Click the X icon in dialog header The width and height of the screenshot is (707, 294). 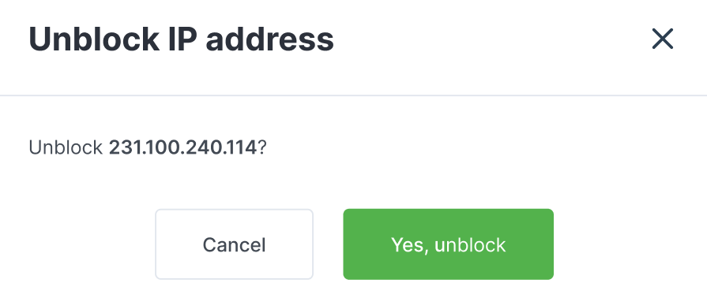[x=662, y=39]
